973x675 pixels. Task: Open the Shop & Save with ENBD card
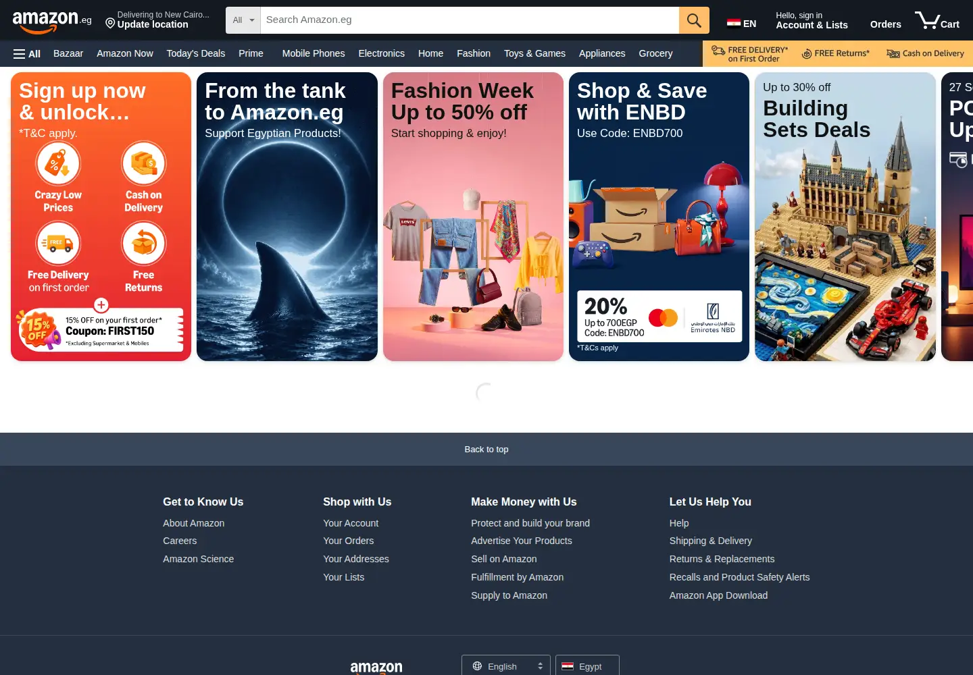(x=659, y=217)
